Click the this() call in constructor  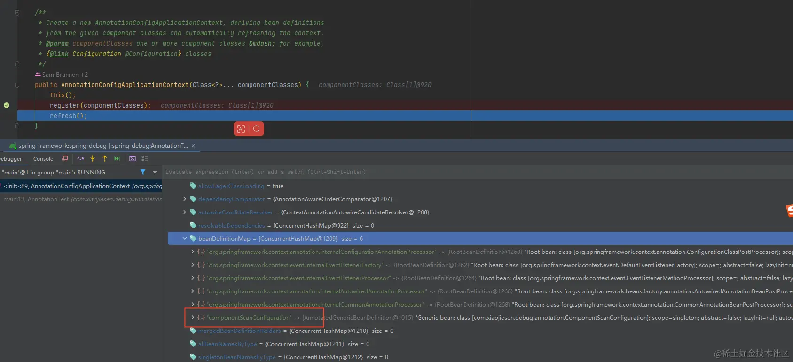(x=63, y=95)
